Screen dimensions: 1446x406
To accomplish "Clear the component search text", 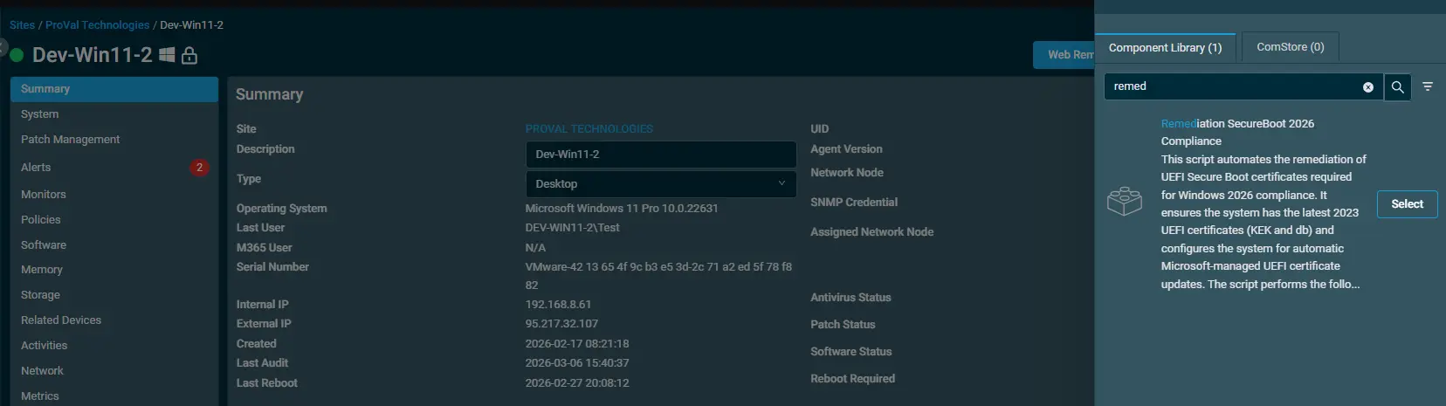I will click(1368, 87).
